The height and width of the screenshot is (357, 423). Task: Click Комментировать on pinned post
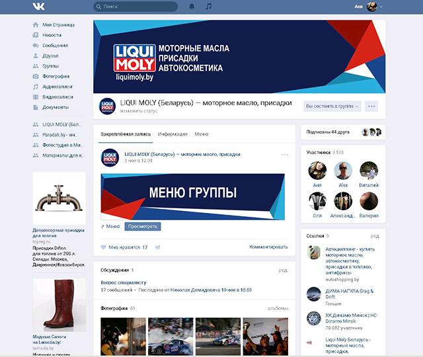(268, 247)
